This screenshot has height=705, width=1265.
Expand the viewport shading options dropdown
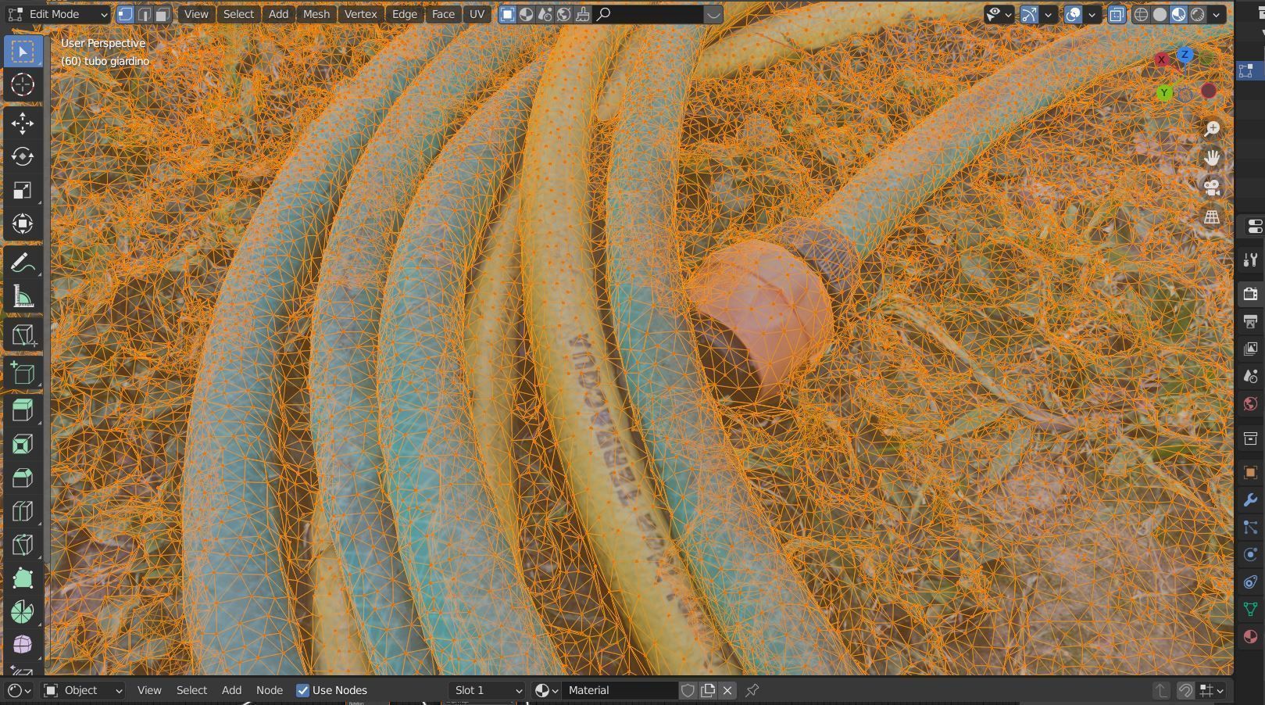1217,14
